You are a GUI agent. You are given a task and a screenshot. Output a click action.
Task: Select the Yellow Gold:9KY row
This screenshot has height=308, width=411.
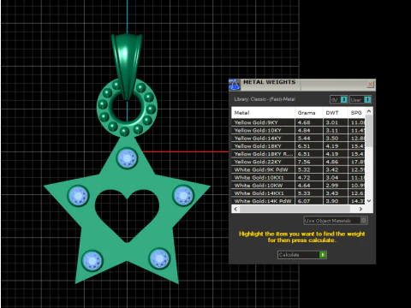298,122
